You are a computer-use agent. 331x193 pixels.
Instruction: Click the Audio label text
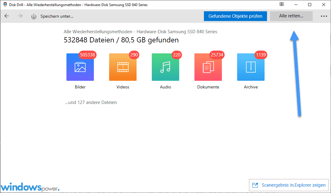pyautogui.click(x=165, y=87)
